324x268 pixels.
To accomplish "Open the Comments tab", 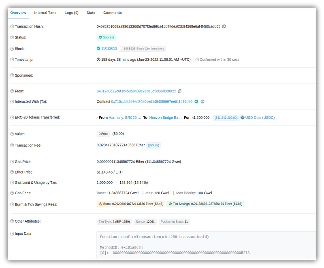I will (112, 13).
